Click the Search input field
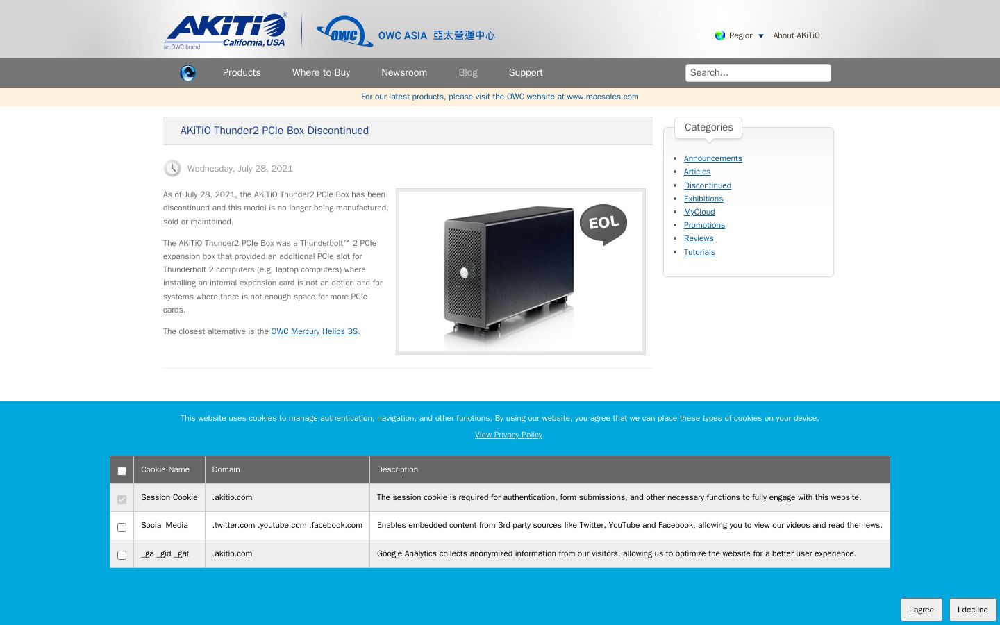The image size is (1000, 625). click(758, 73)
